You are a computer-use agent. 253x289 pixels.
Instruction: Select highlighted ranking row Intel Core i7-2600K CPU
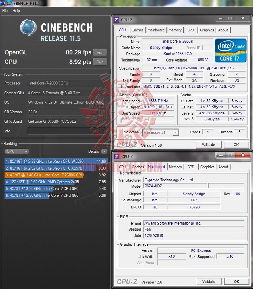coord(56,175)
